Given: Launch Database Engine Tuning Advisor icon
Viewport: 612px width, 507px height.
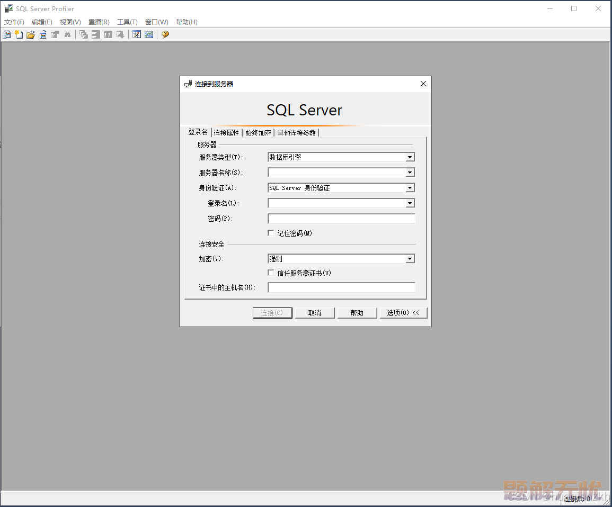Looking at the screenshot, I should tap(137, 35).
